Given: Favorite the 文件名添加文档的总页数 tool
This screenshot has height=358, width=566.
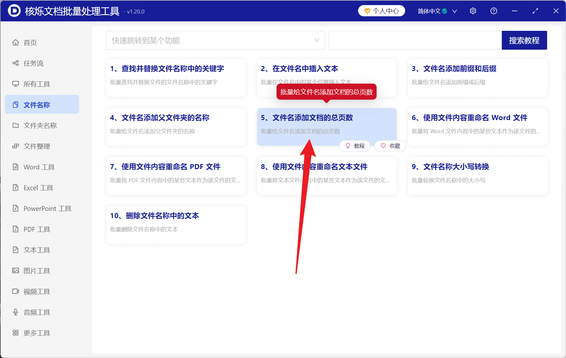Looking at the screenshot, I should [390, 146].
